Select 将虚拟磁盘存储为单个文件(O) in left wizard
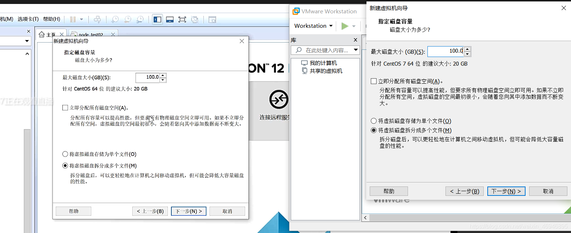This screenshot has width=571, height=233. (65, 154)
